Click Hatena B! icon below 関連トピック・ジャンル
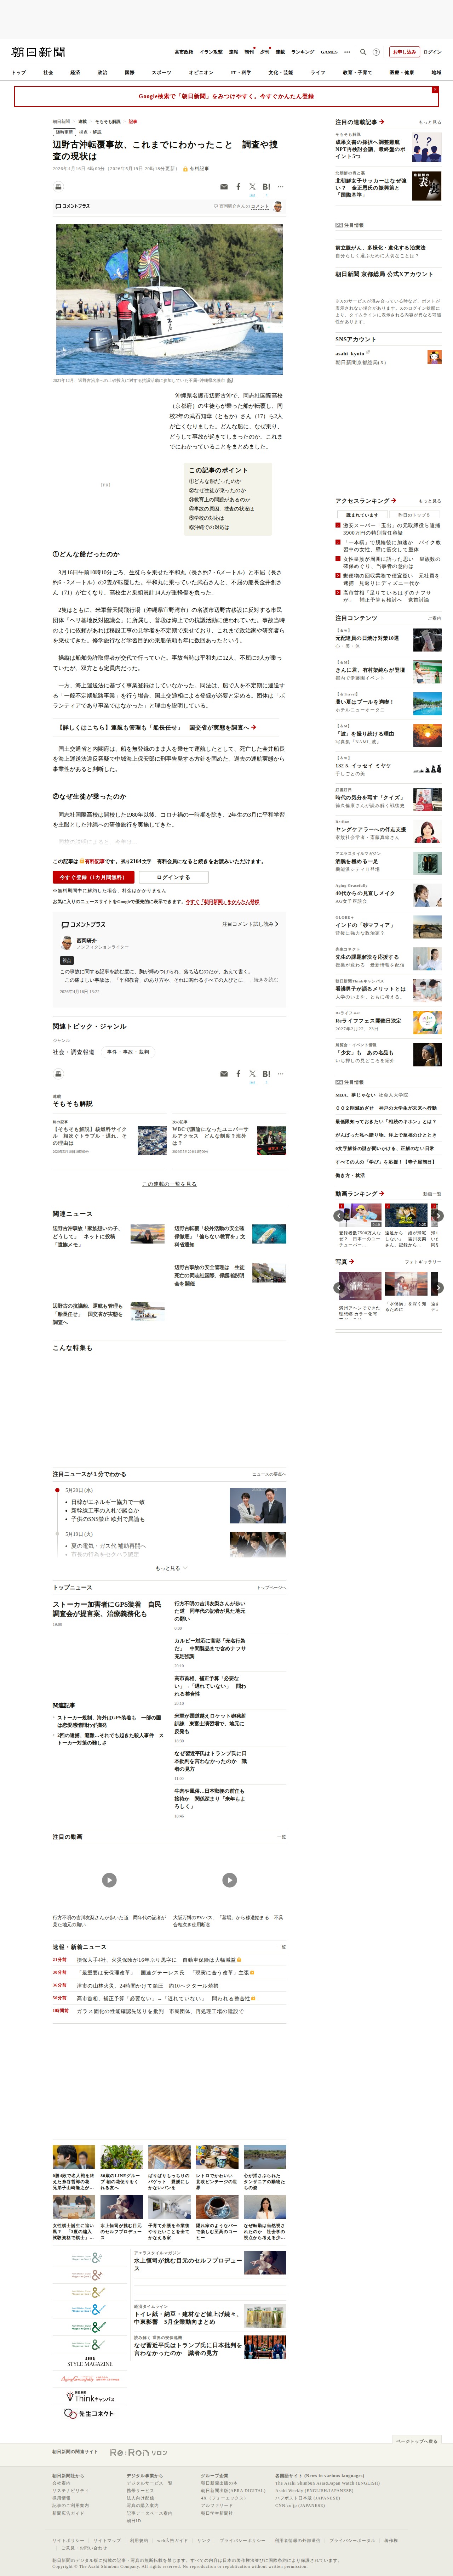The width and height of the screenshot is (453, 2576). pos(266,1074)
